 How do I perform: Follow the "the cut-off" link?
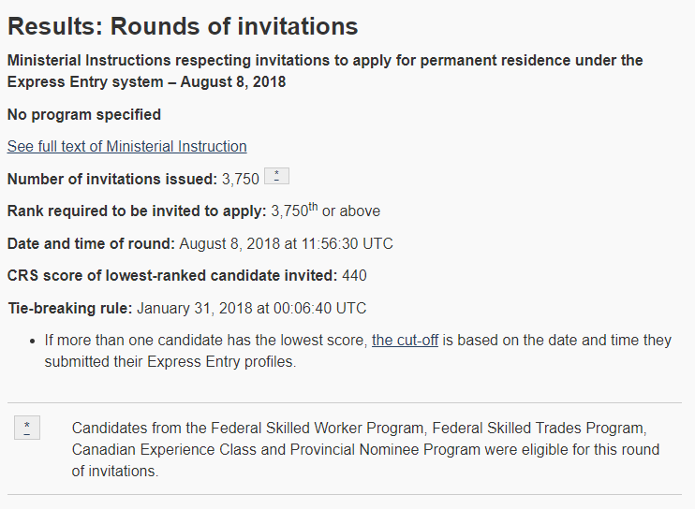click(405, 341)
